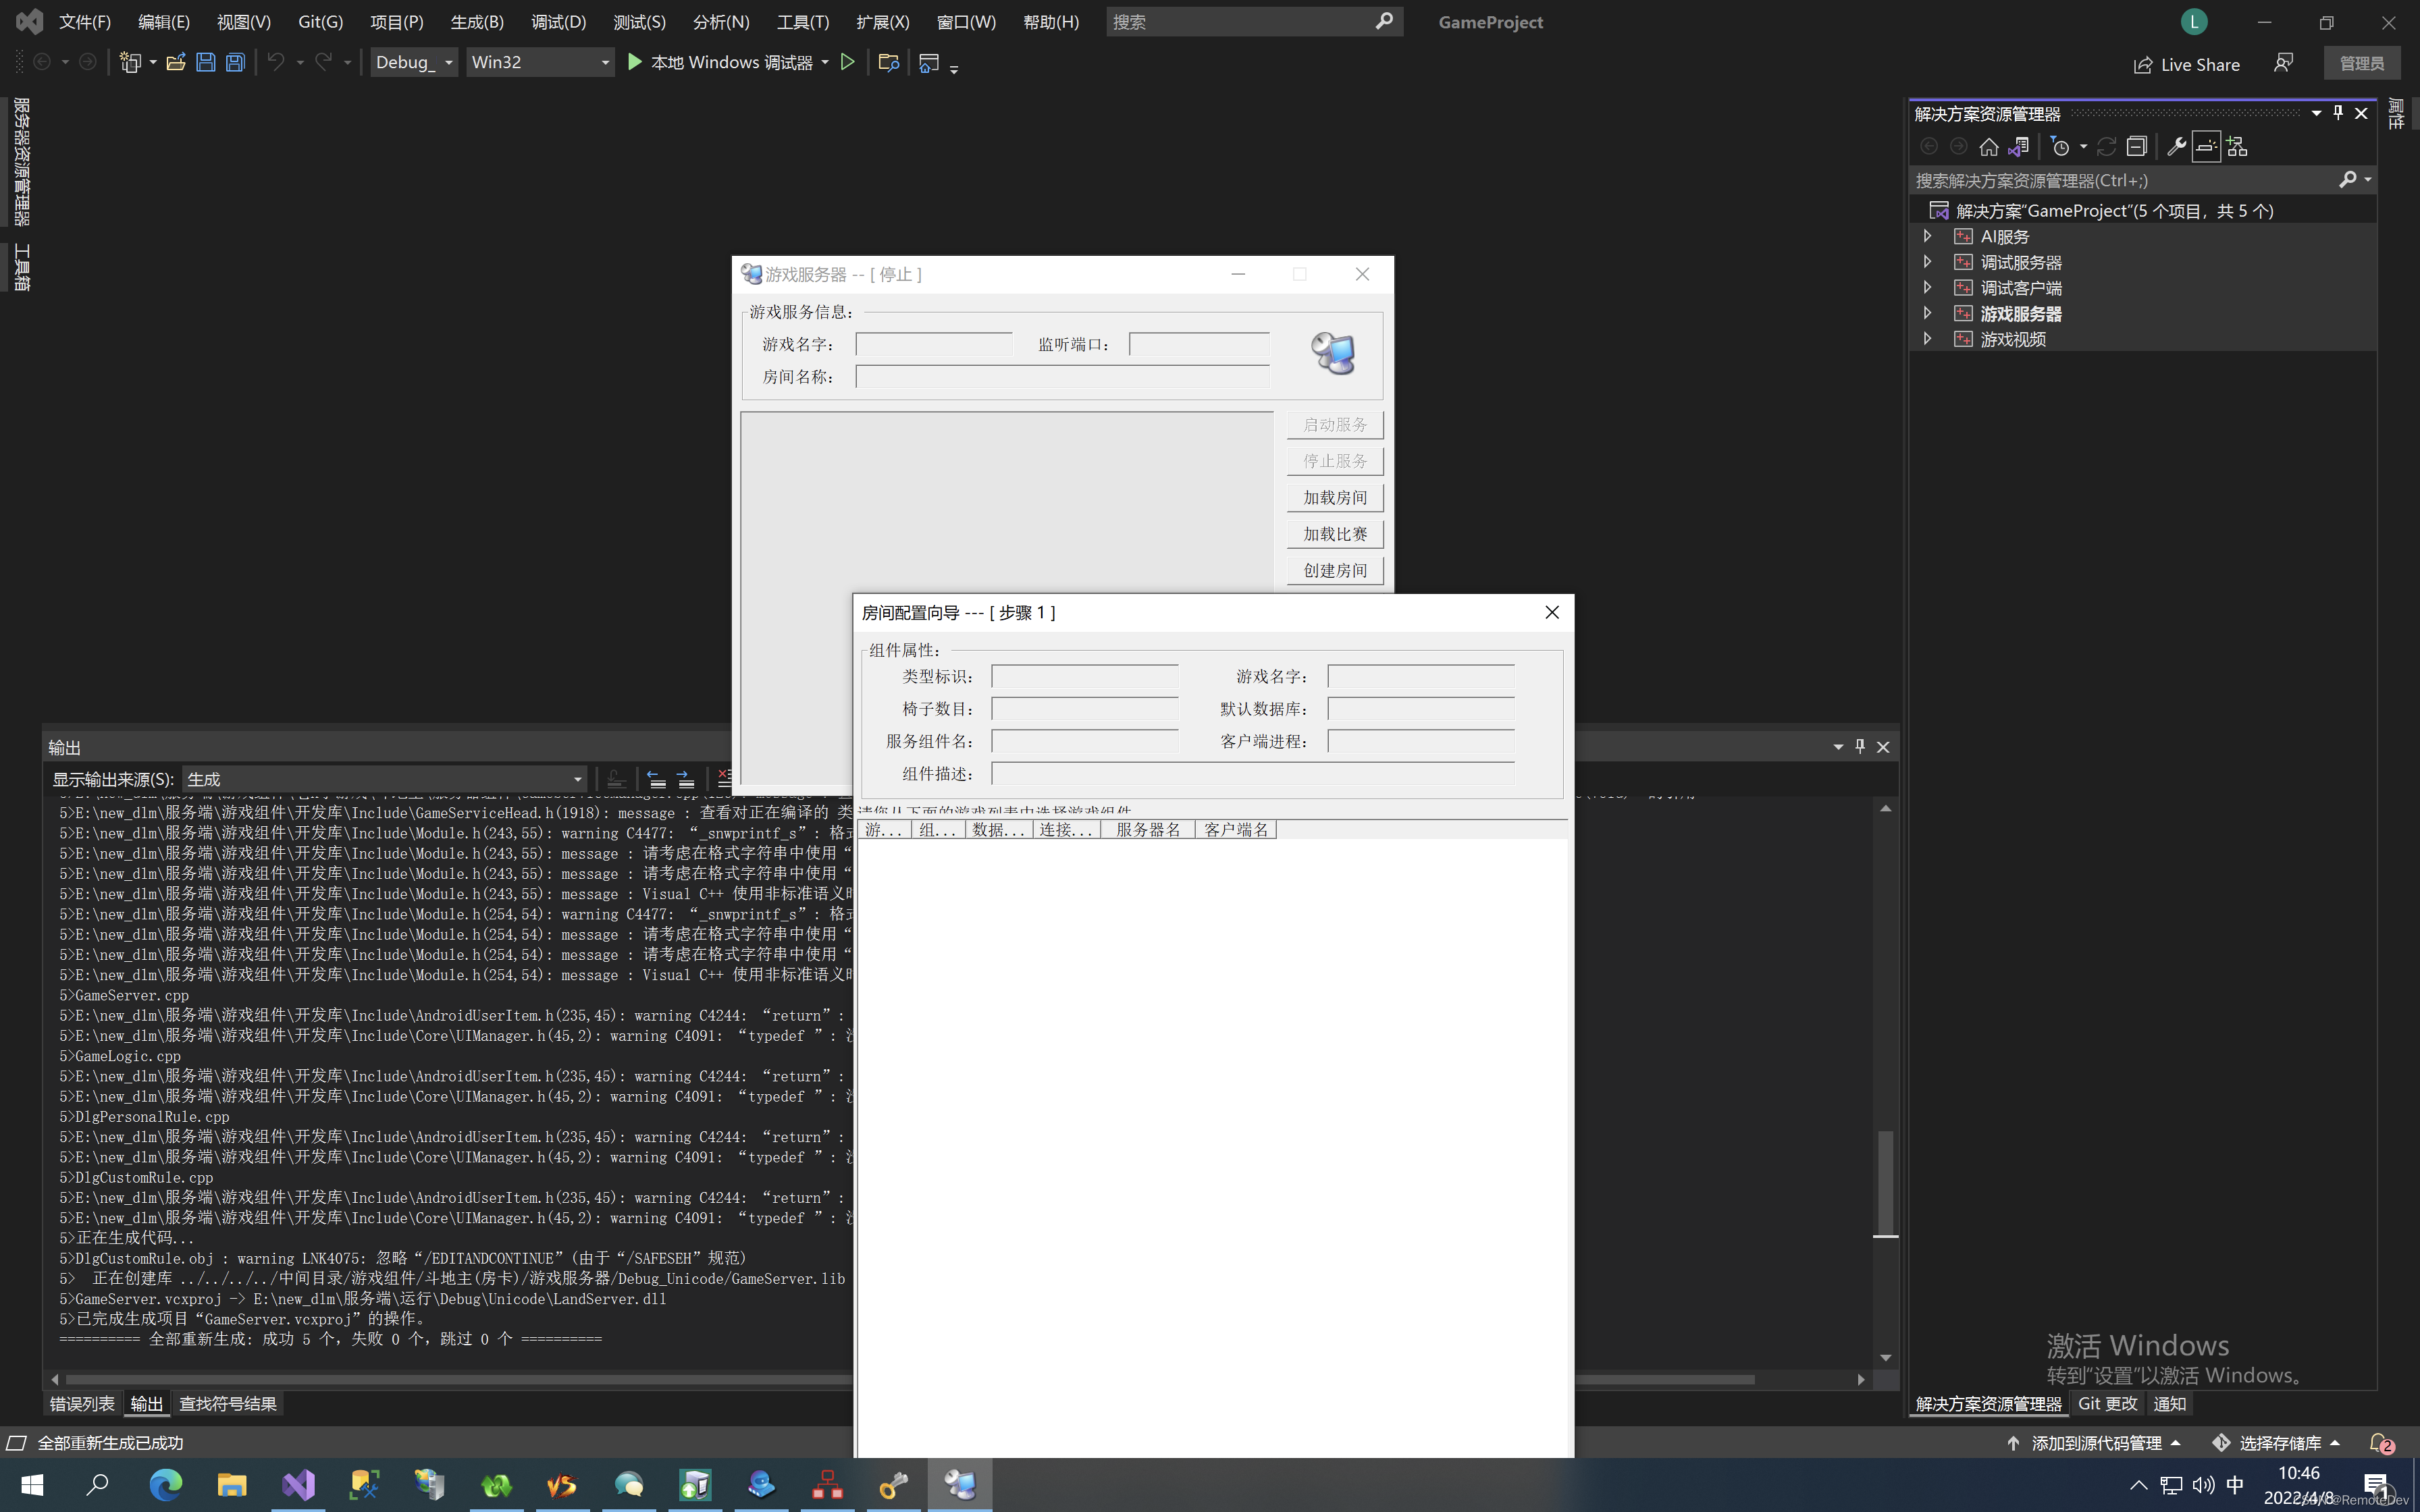Click the Visual Studio icon in taskbar

click(x=298, y=1485)
